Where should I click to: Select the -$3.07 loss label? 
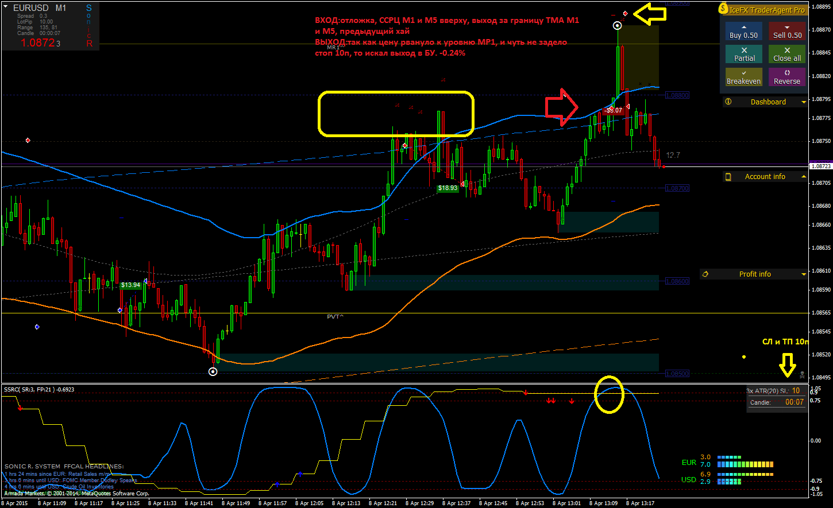(614, 110)
